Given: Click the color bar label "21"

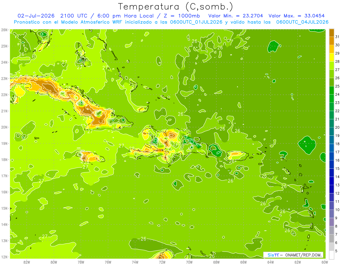Looking at the screenshot, I should tap(337, 119).
